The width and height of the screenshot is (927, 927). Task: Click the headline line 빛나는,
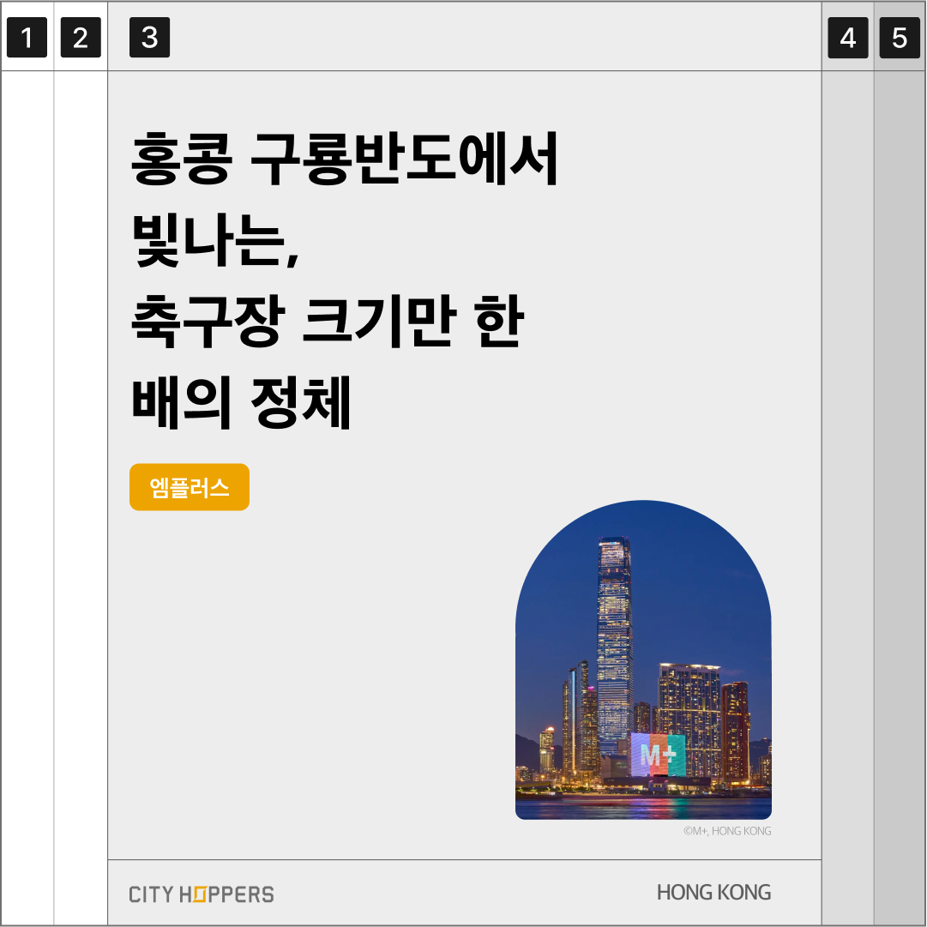(215, 240)
